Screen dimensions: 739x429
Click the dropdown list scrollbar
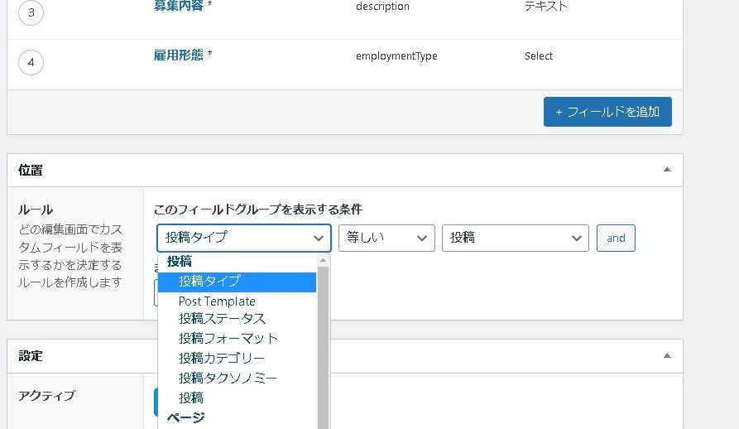(323, 348)
